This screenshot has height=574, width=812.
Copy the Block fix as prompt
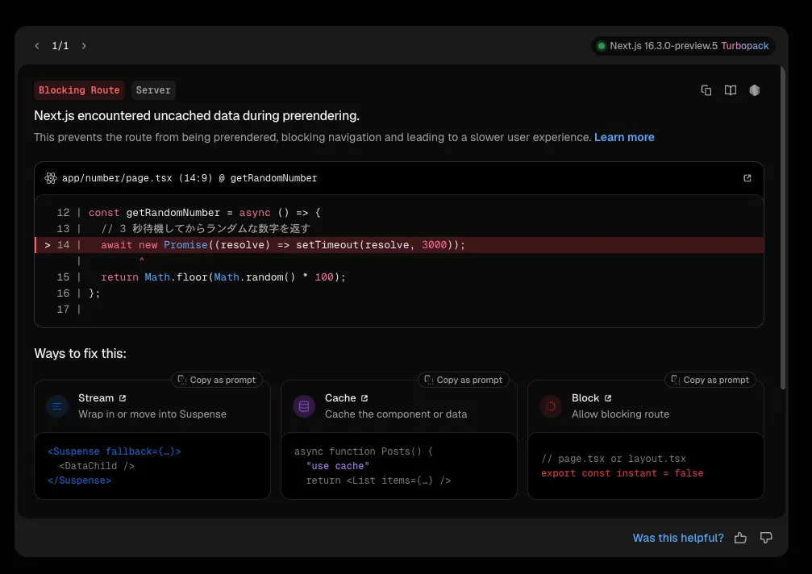coord(710,380)
